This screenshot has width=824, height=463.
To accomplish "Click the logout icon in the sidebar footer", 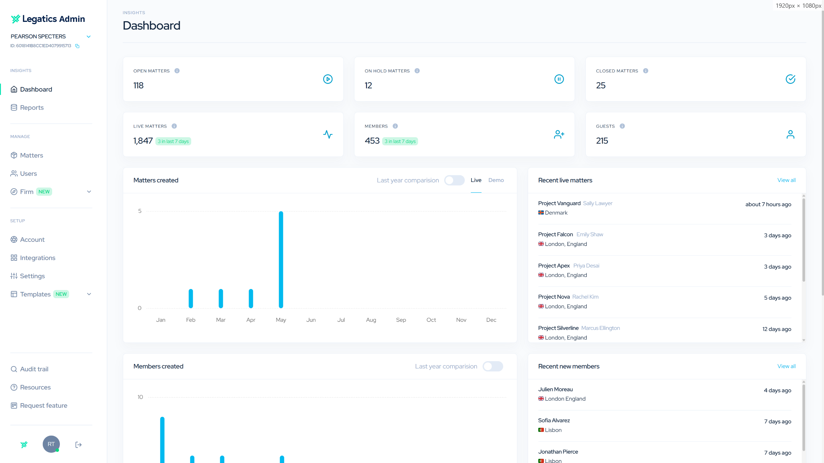I will (x=78, y=445).
